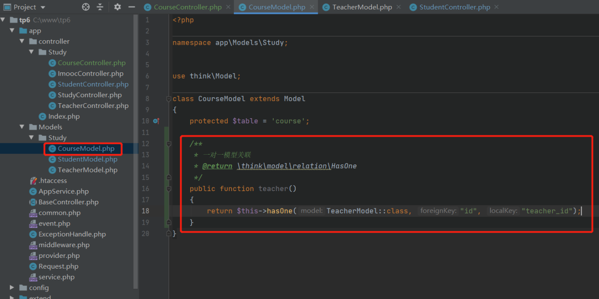
Task: Close the TeacherModel.php editor tab
Action: (398, 7)
